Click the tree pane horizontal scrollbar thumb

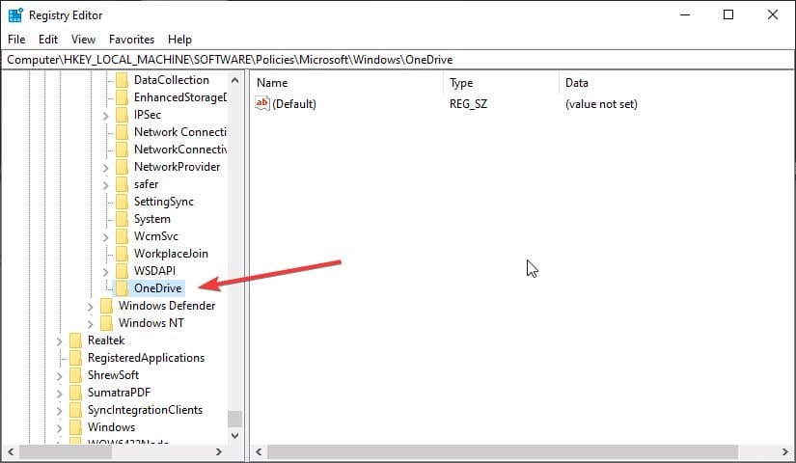(65, 451)
